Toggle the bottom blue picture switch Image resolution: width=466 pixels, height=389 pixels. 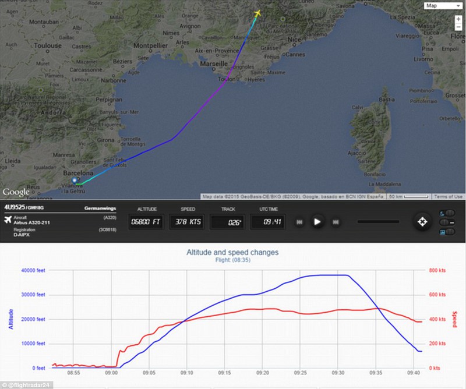(447, 232)
